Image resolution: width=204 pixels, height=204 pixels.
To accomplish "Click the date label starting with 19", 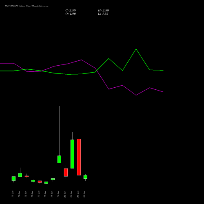I will tap(58, 194).
